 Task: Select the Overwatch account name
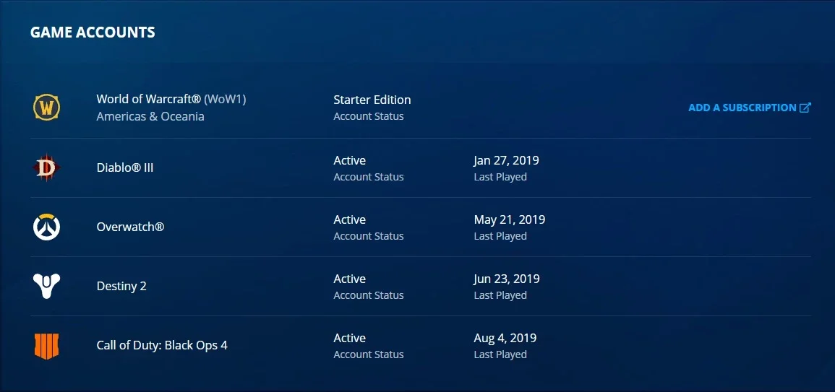tap(130, 227)
